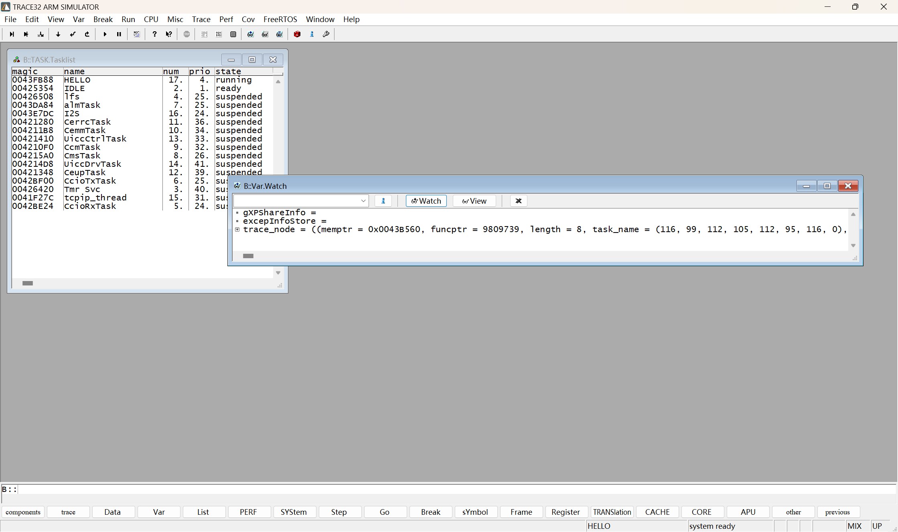Click the red reset cube icon

coord(297,34)
